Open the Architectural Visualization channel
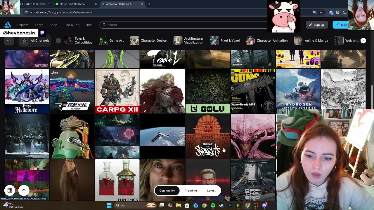This screenshot has width=374, height=210. tap(189, 41)
